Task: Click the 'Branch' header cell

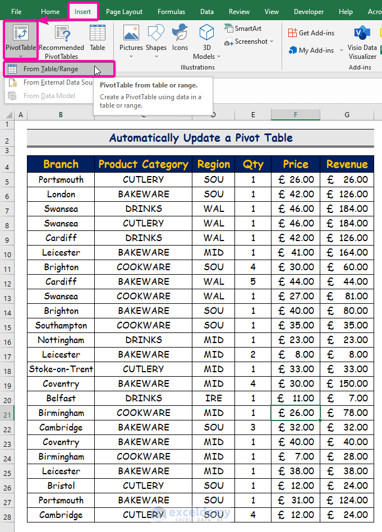Action: coord(61,164)
